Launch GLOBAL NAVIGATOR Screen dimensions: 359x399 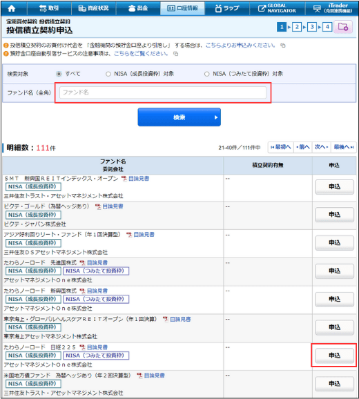coord(278,8)
